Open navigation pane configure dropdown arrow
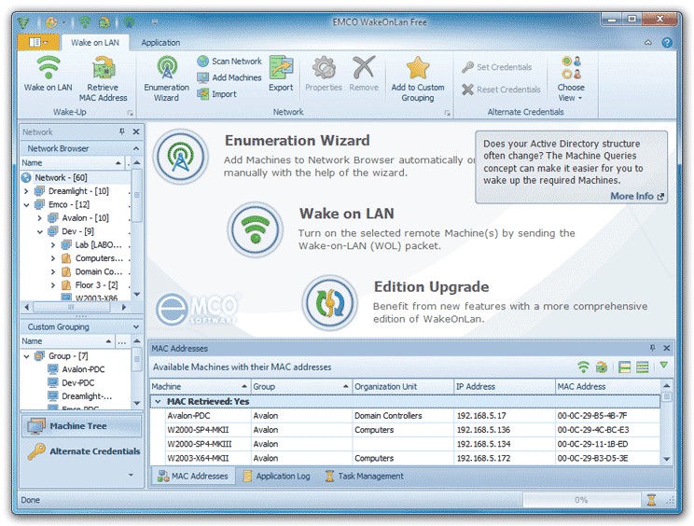 [131, 475]
